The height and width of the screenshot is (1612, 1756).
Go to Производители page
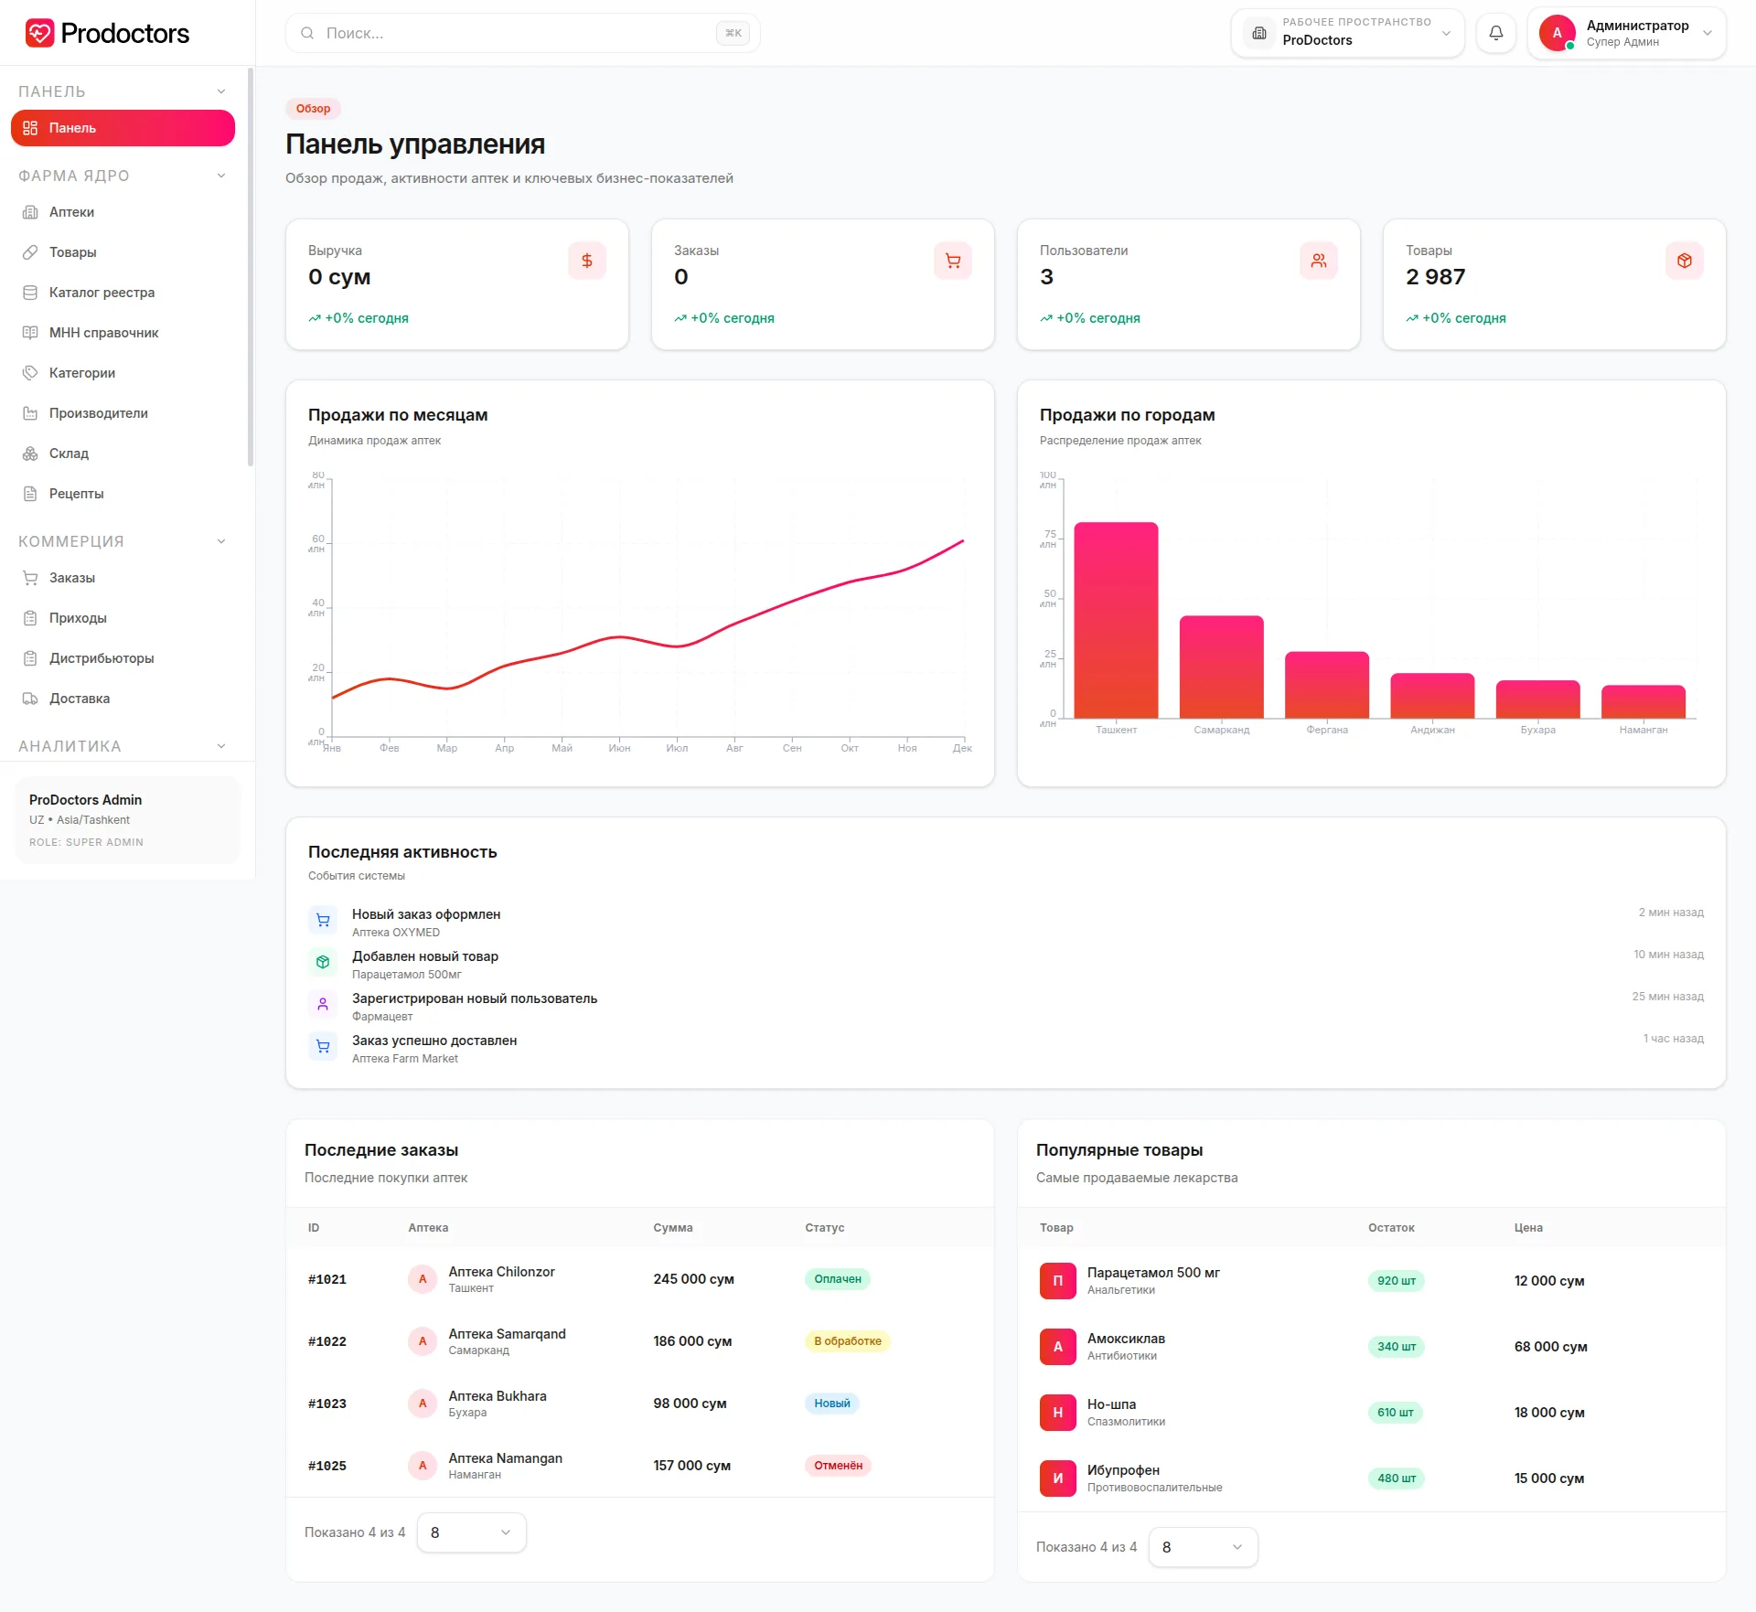point(123,413)
